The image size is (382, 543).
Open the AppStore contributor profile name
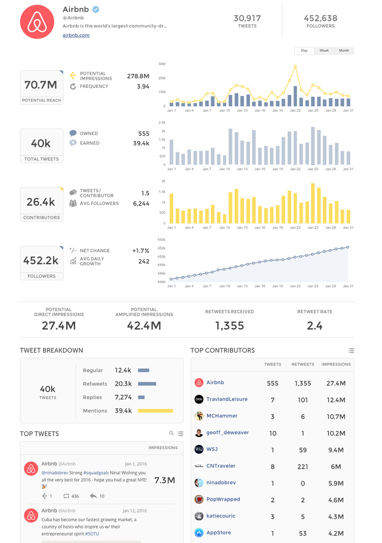point(219,533)
